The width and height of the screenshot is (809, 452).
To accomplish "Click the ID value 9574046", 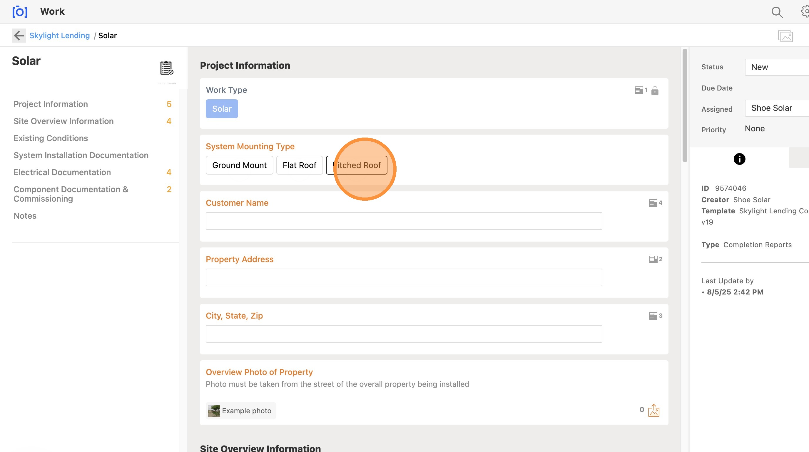I will (x=731, y=188).
